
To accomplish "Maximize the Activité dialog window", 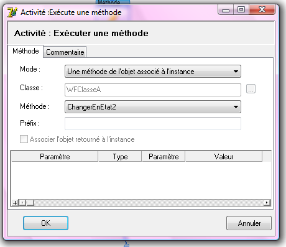I will [241, 10].
